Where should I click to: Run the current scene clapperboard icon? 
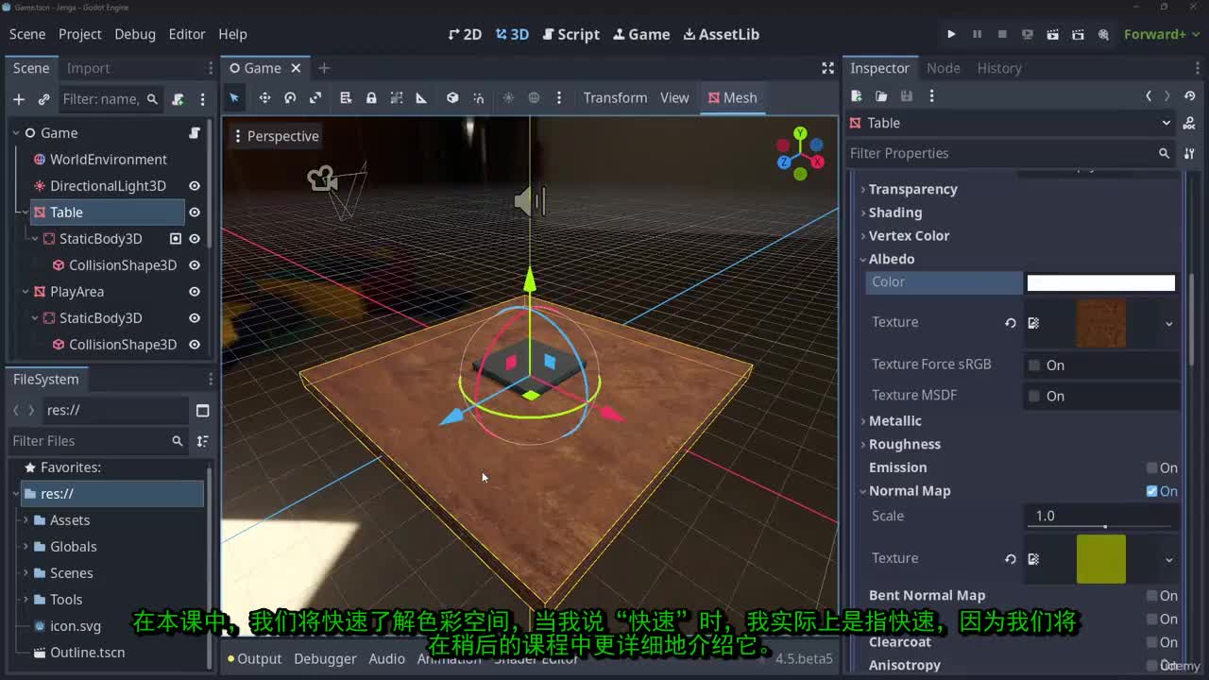tap(1052, 34)
